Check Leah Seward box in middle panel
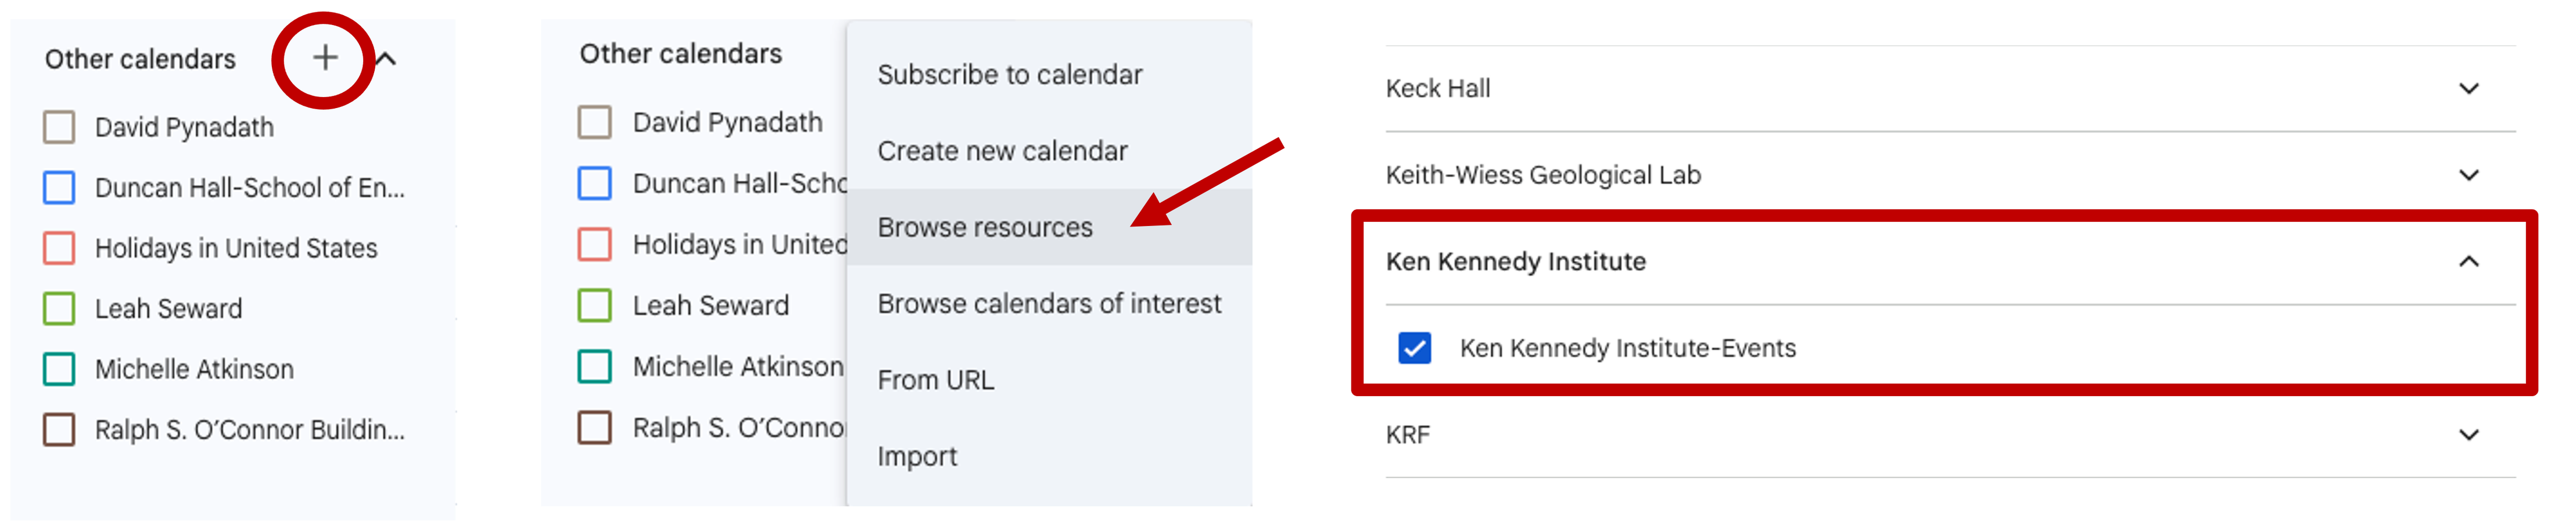Image resolution: width=2576 pixels, height=524 pixels. (594, 305)
